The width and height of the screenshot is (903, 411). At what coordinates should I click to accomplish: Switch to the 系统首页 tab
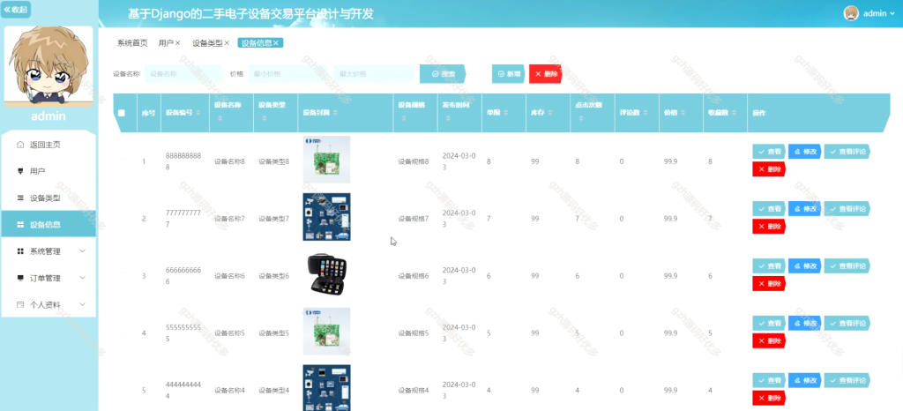tap(132, 42)
